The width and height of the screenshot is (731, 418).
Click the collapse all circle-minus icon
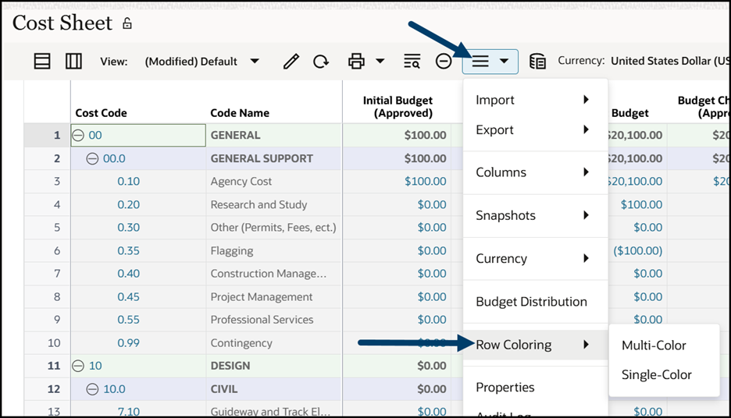[x=444, y=61]
